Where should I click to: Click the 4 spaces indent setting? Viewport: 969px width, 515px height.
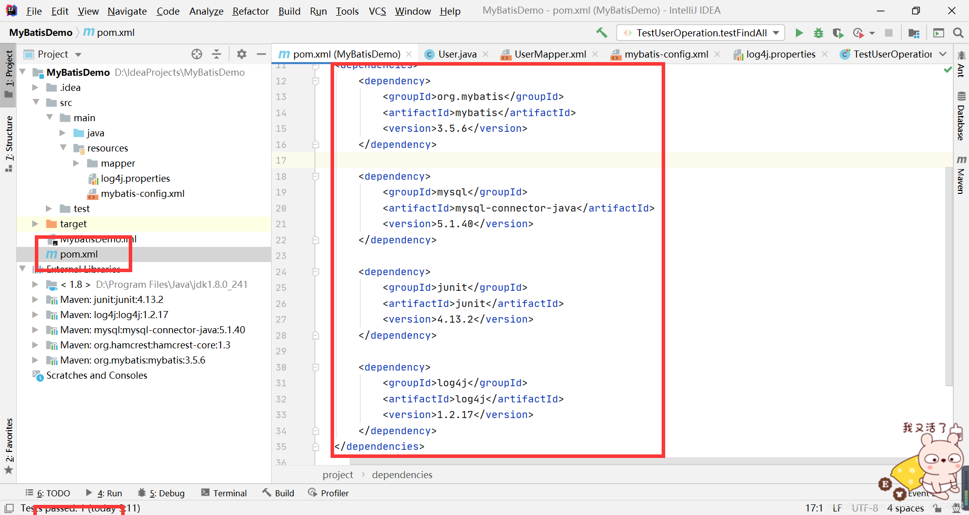tap(905, 508)
